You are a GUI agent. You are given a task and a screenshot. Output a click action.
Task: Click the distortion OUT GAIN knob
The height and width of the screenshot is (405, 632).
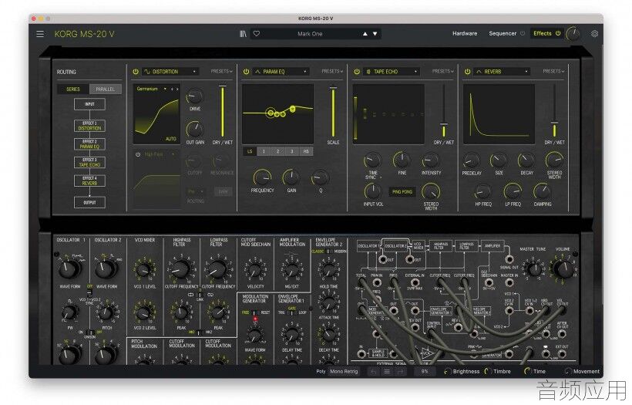(195, 129)
